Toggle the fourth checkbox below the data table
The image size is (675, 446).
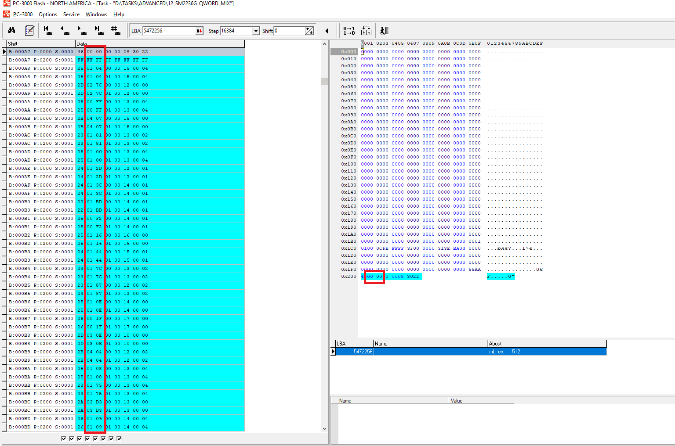[x=87, y=439]
